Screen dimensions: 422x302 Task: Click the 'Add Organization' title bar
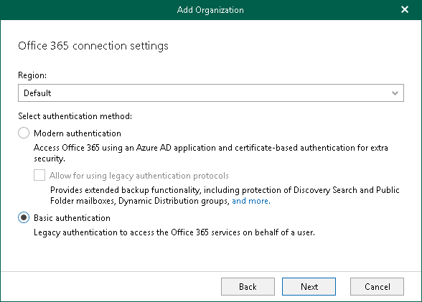coord(210,10)
